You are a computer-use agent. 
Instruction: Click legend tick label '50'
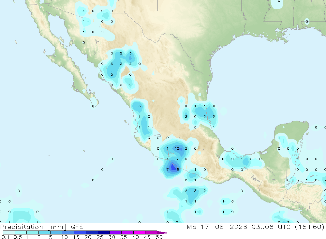[159, 237]
